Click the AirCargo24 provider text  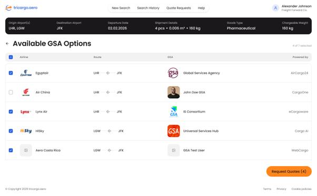[300, 73]
